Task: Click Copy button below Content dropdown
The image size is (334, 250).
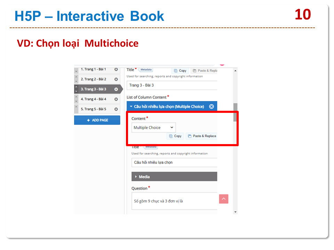Action: click(x=175, y=136)
